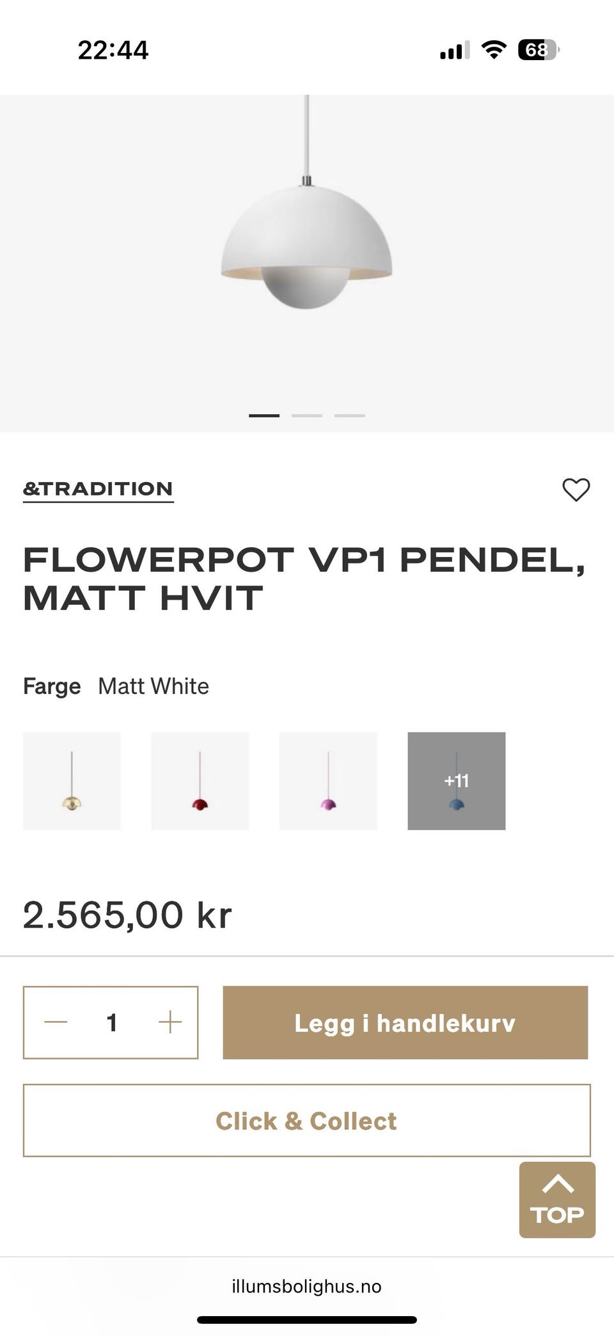Tap the TOP scroll-up button
The image size is (614, 1336).
[557, 1200]
